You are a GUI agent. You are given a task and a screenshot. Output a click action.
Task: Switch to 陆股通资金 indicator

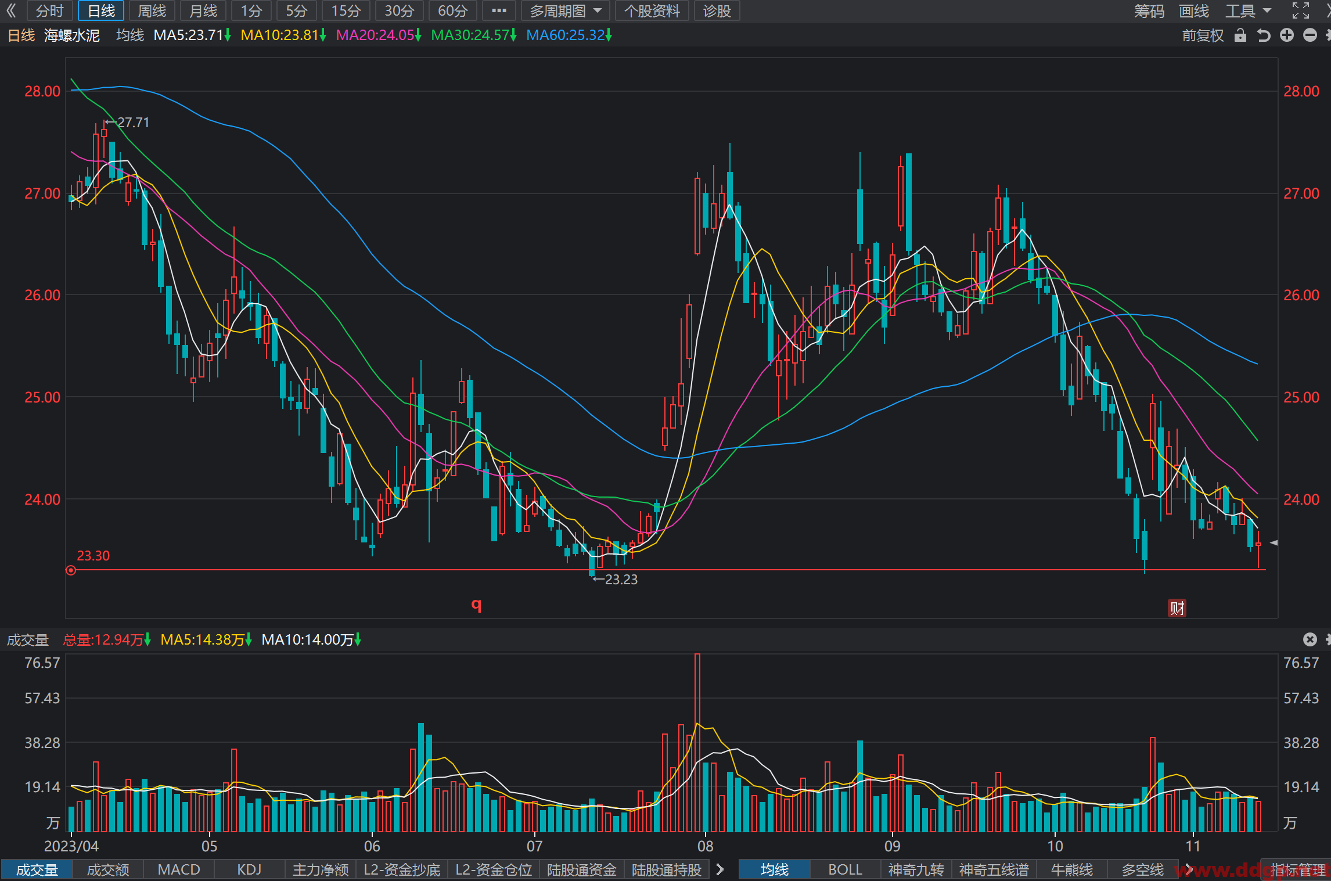582,869
